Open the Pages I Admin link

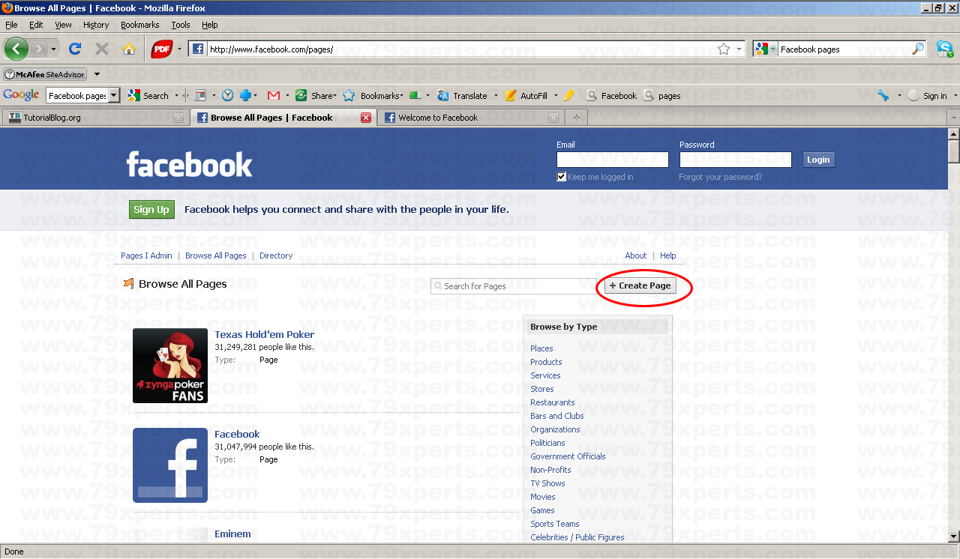(x=146, y=256)
